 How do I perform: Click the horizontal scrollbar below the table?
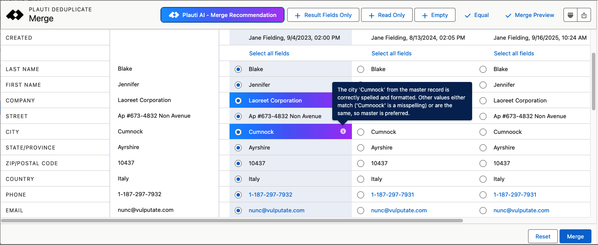click(x=232, y=221)
